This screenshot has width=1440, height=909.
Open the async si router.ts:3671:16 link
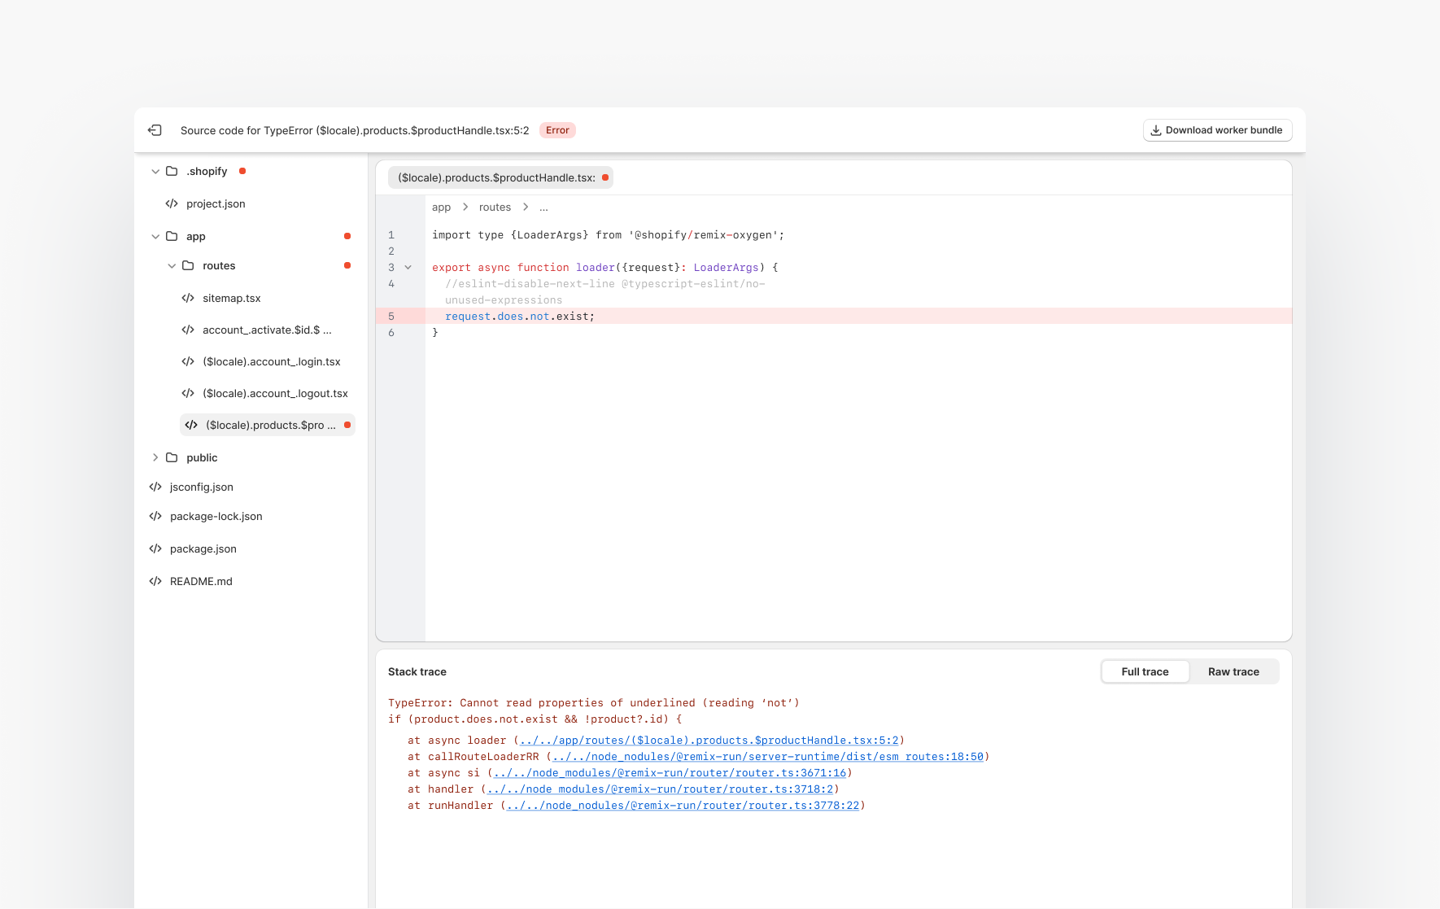click(670, 773)
